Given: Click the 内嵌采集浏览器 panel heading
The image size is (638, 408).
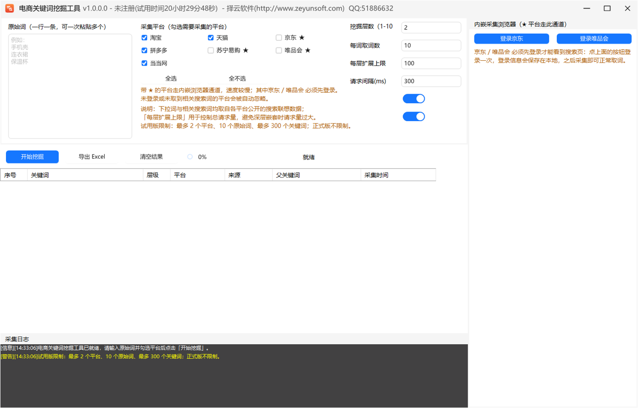Looking at the screenshot, I should pyautogui.click(x=520, y=24).
